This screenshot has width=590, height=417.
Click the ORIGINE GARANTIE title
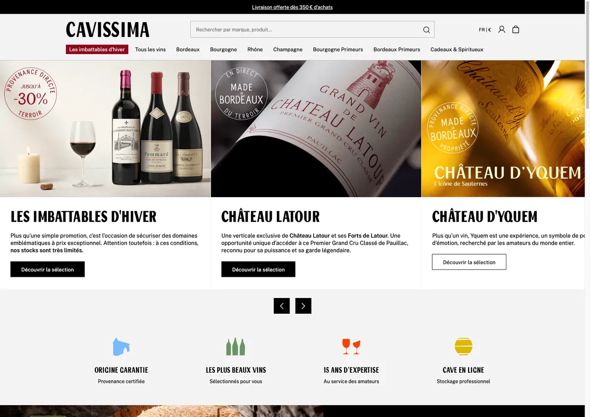(x=121, y=370)
